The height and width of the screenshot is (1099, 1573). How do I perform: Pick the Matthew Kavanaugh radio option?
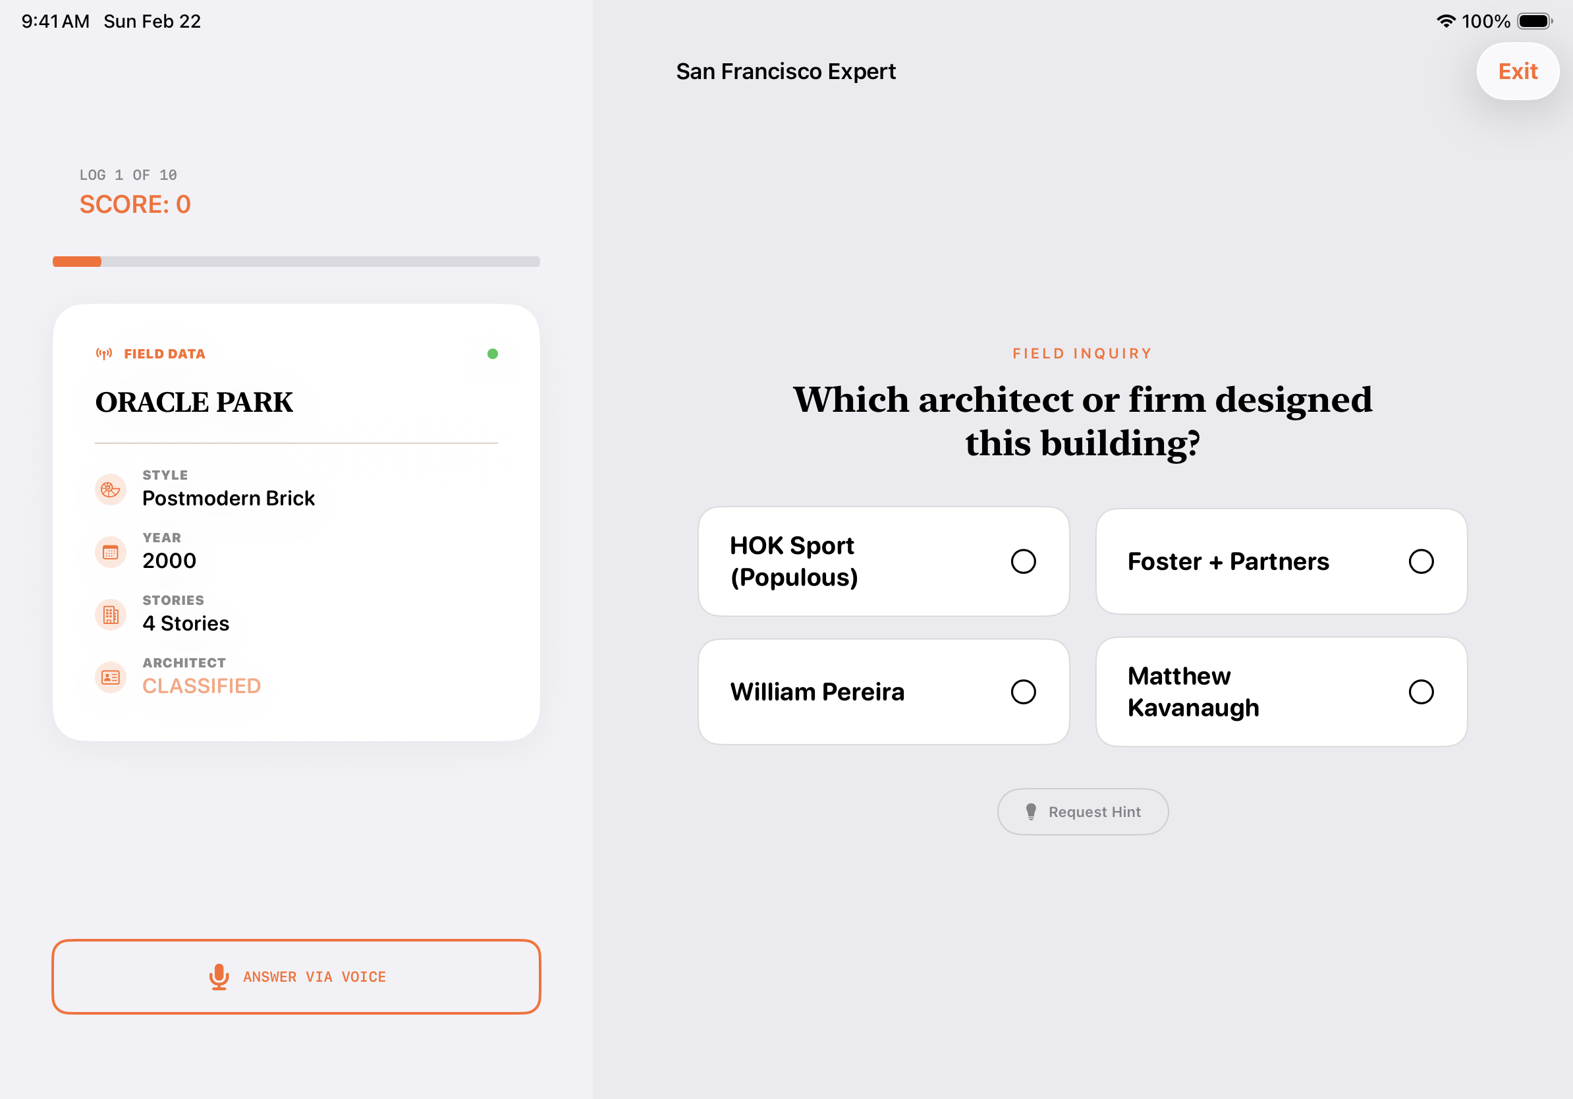pyautogui.click(x=1421, y=691)
